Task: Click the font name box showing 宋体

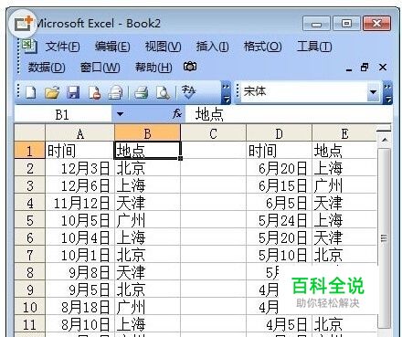Action: coord(304,92)
